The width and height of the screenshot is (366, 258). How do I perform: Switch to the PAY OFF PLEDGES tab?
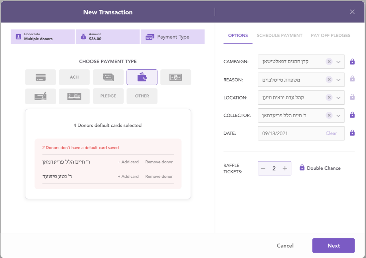coord(330,35)
